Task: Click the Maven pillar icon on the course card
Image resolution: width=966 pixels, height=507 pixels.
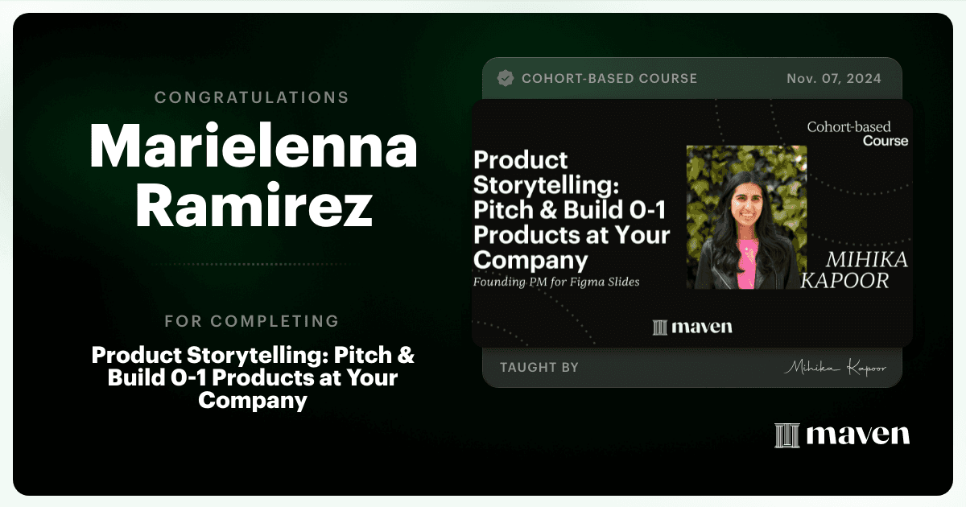Action: pos(660,327)
